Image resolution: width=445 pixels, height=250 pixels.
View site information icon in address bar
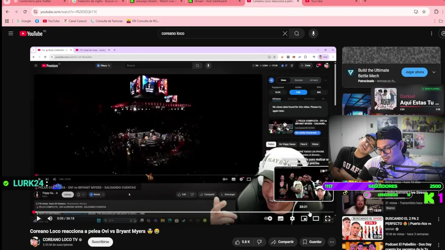[x=35, y=12]
